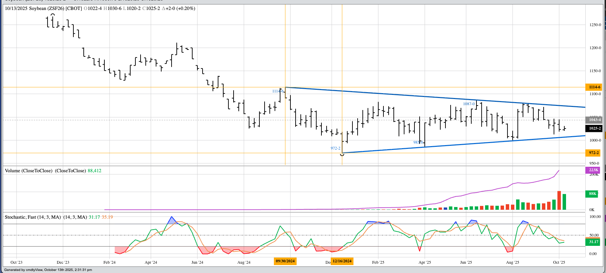Click the green 88K volume tag

(x=592, y=194)
